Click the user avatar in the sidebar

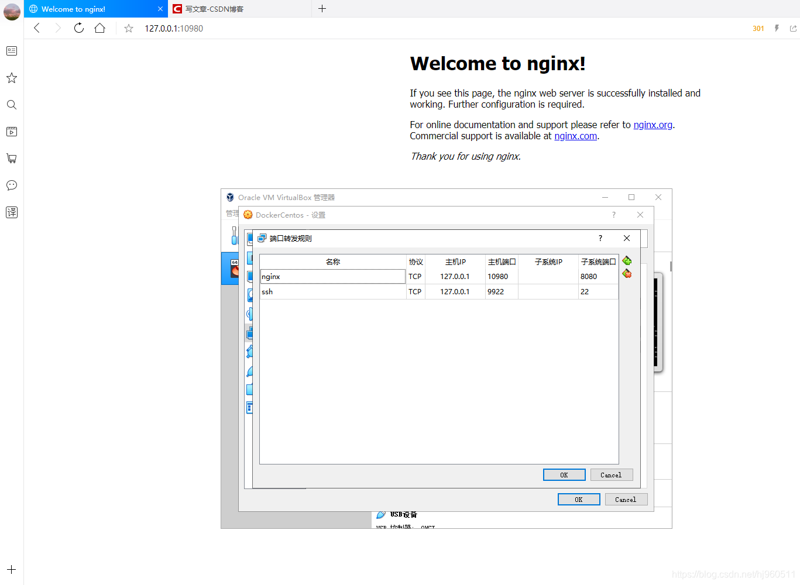12,12
